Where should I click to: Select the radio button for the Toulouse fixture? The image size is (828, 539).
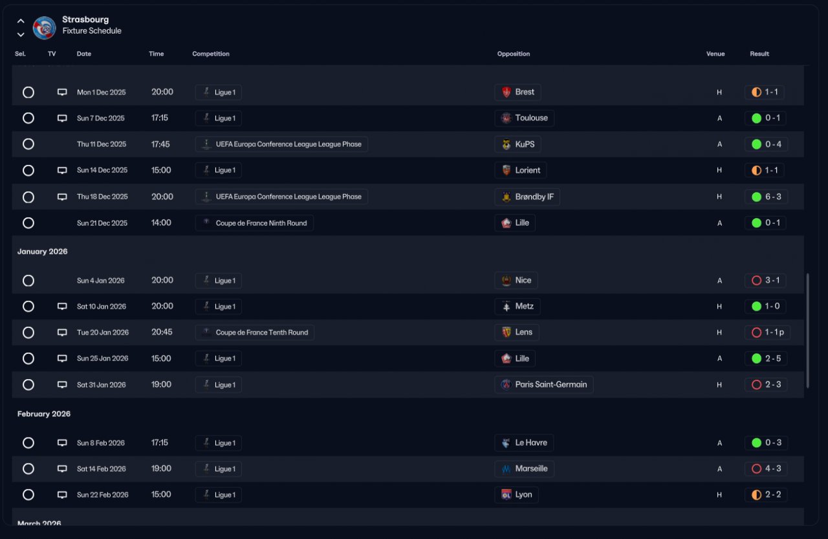[28, 118]
